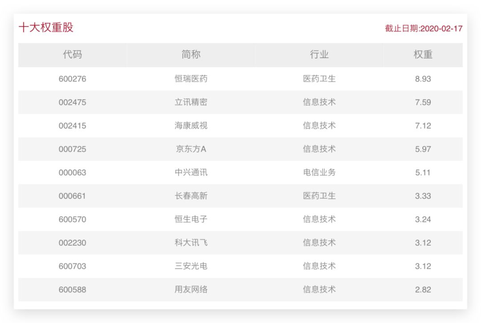Select stock name 中兴通讯
The height and width of the screenshot is (323, 481).
click(191, 172)
